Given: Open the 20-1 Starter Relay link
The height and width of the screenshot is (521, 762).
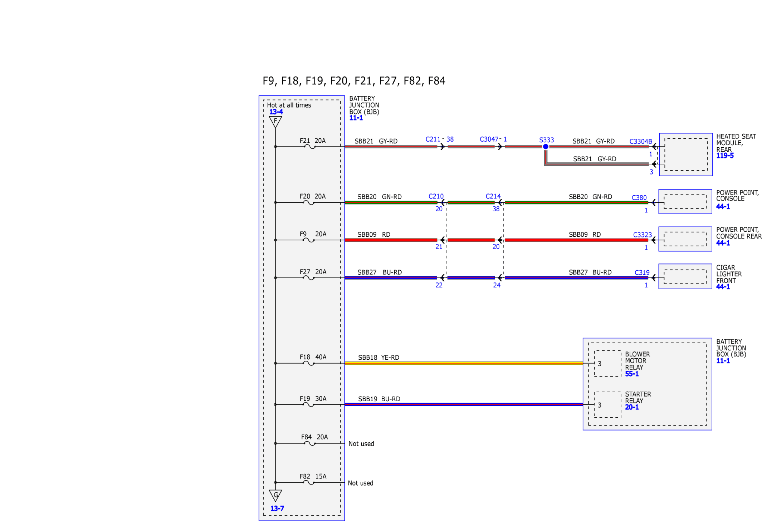Looking at the screenshot, I should (632, 407).
